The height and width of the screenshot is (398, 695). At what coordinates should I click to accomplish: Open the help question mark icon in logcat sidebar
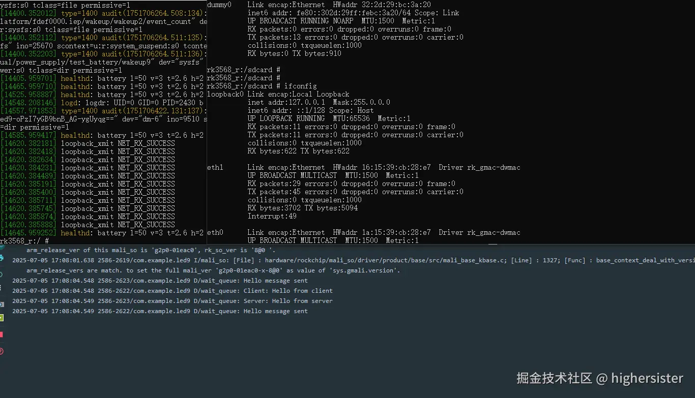[x=1, y=351]
